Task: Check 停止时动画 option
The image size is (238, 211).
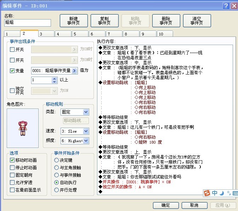Action: coord(12,167)
